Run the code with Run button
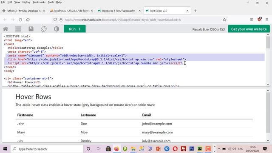The height and width of the screenshot is (153, 272). tap(75, 29)
